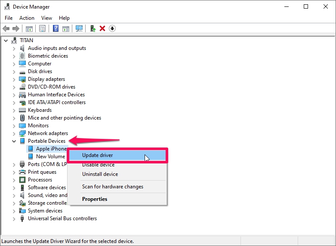Open the Properties sheet toolbar icon
Screen dimensions: 336x246
pyautogui.click(x=42, y=28)
